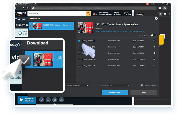Image resolution: width=177 pixels, height=116 pixels.
Task: Click the Amazon logo
Action: coord(21,13)
